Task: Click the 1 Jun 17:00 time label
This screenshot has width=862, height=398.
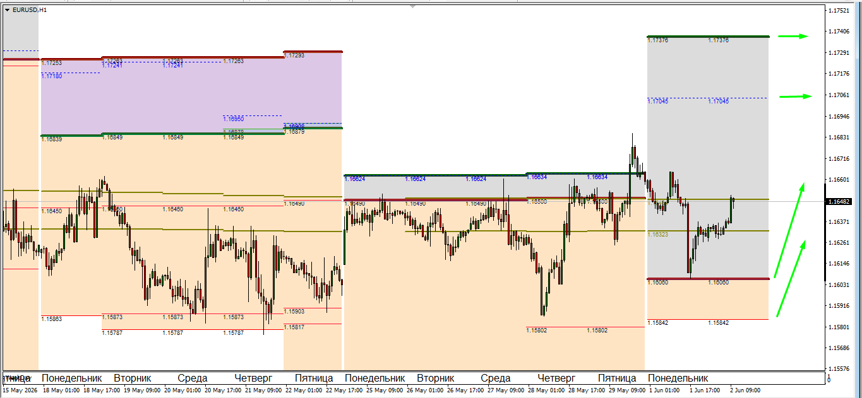Action: tap(706, 390)
